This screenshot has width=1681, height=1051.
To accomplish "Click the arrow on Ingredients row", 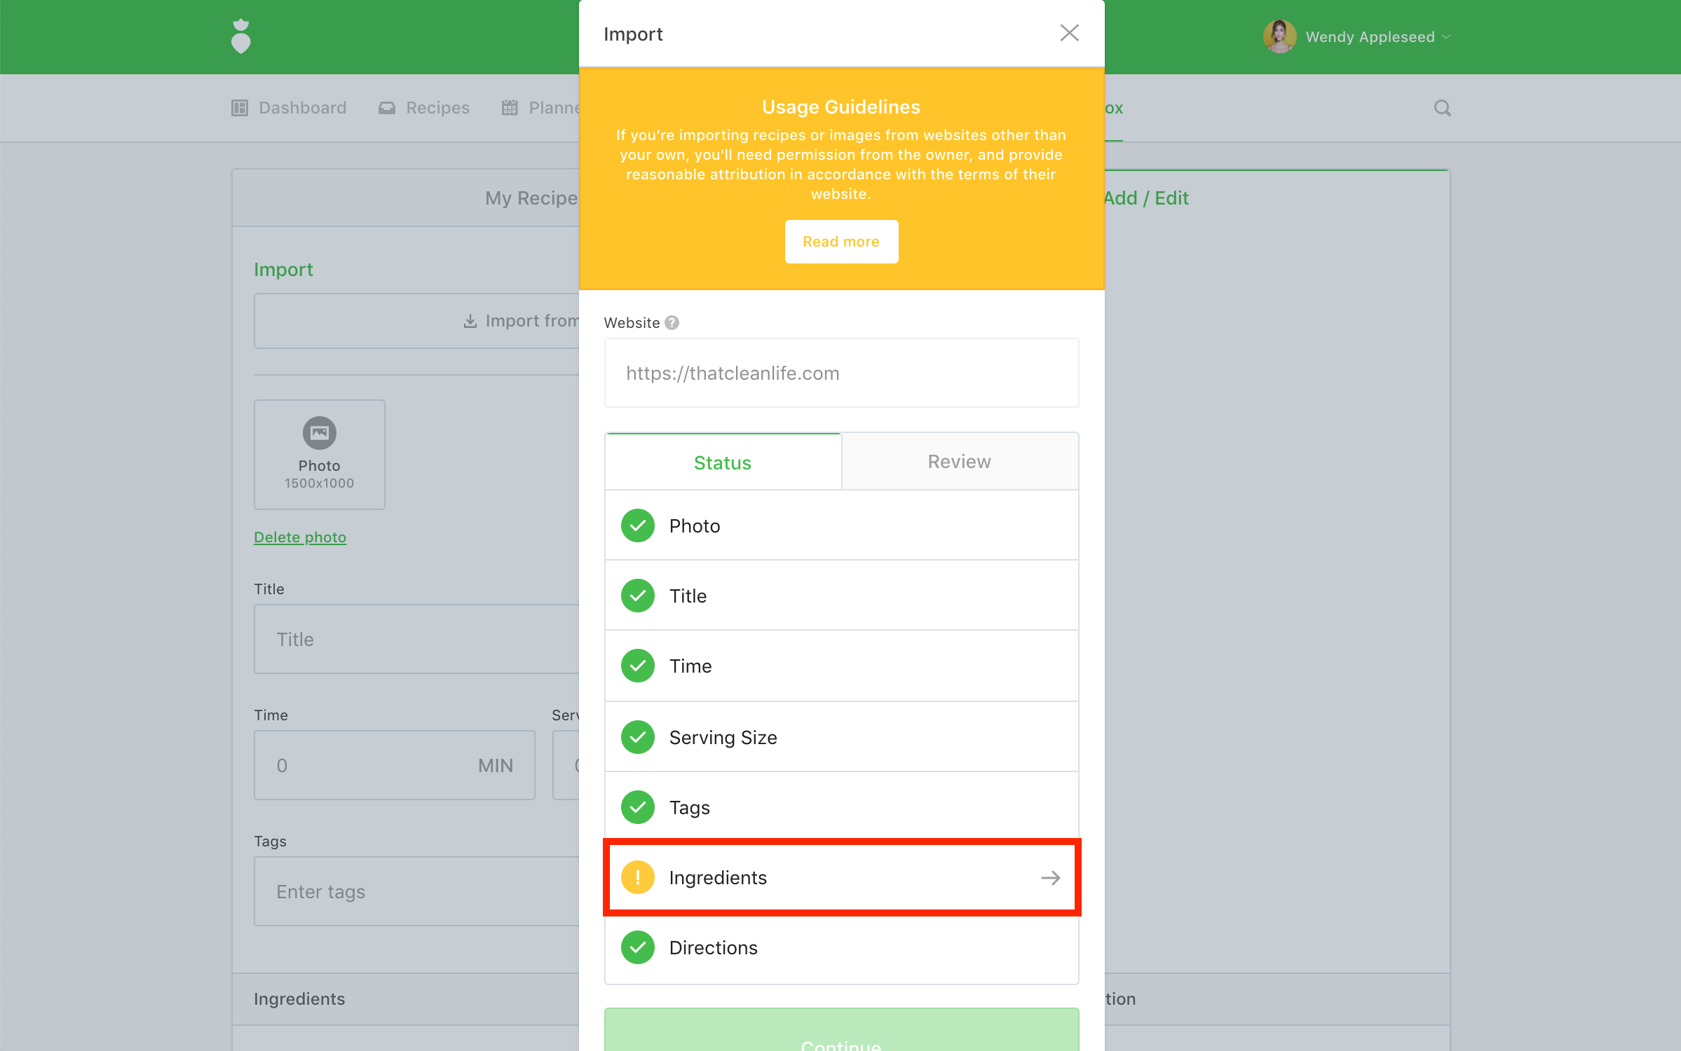I will (1050, 877).
